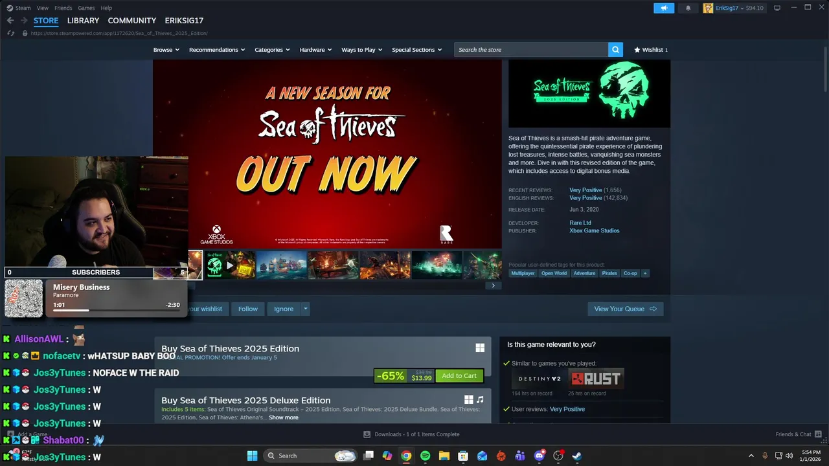The width and height of the screenshot is (829, 466).
Task: Reload the store page with refresh icon
Action: [10, 33]
